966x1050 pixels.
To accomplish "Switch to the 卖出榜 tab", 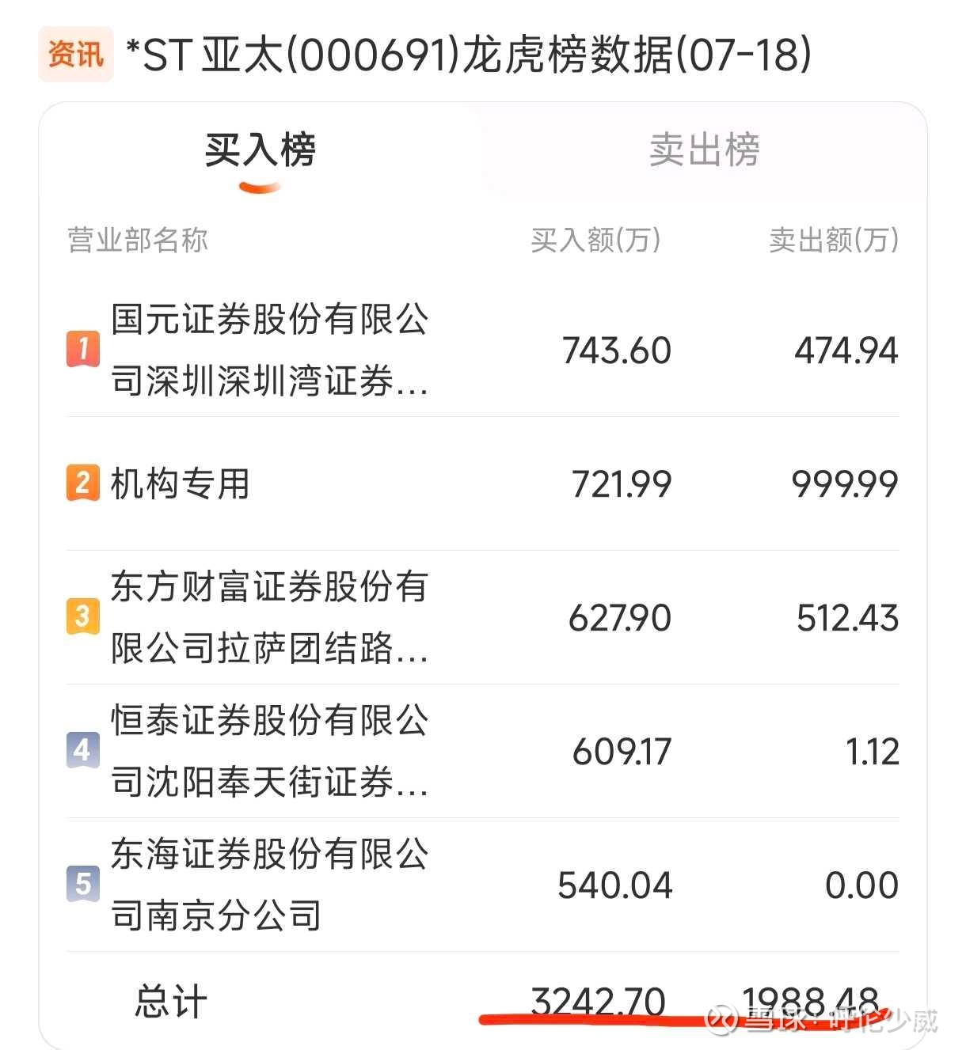I will click(704, 150).
